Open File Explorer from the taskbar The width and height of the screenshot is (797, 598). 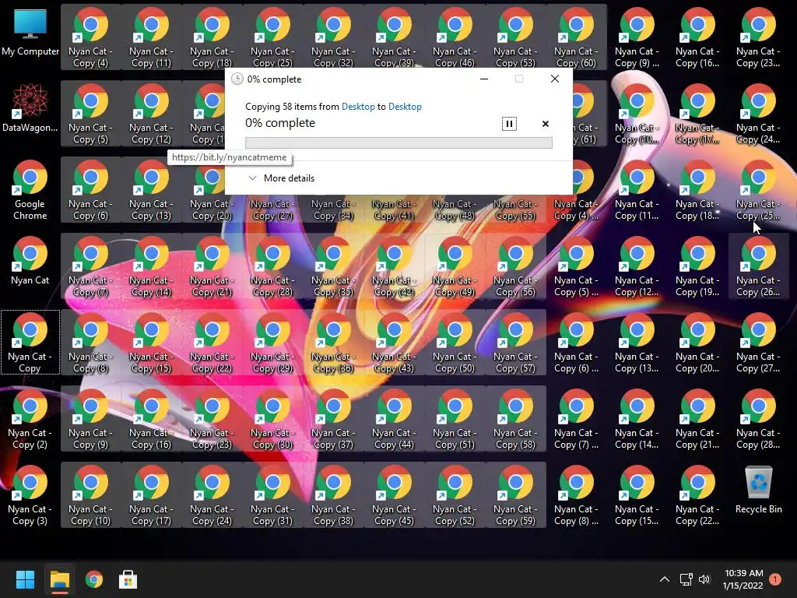click(x=59, y=579)
